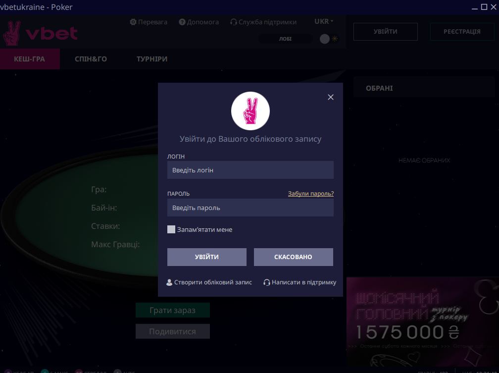Click the Допомога question mark icon
Image resolution: width=499 pixels, height=373 pixels.
(x=182, y=22)
